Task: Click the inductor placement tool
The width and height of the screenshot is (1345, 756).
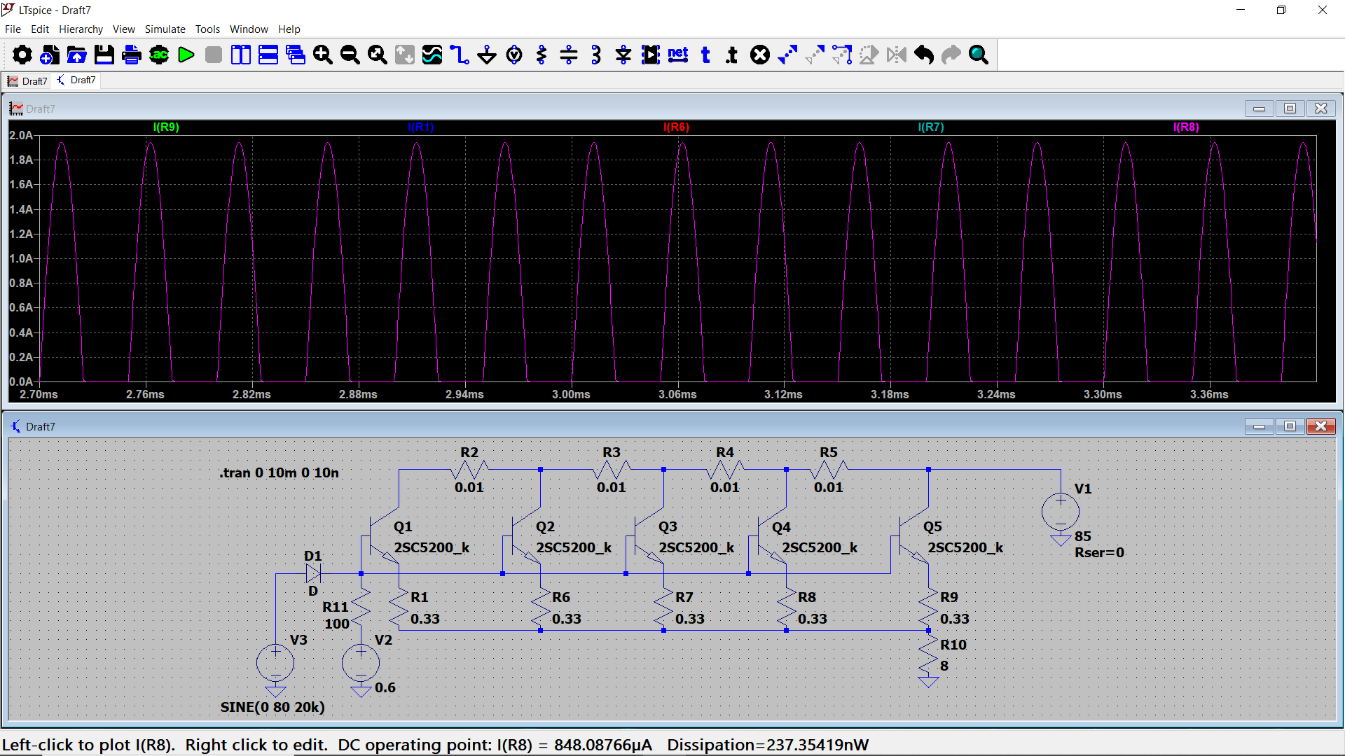Action: (x=596, y=55)
